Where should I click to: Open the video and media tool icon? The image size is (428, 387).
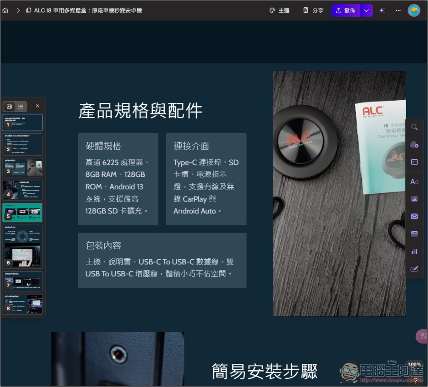tap(414, 216)
